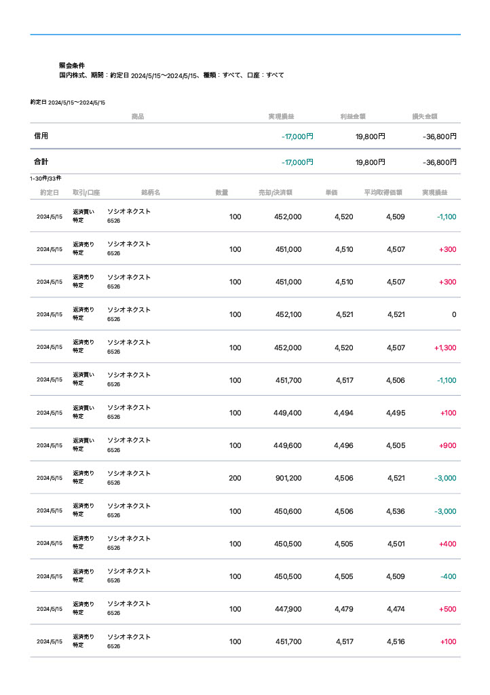Select the 合計 total row label

[41, 162]
